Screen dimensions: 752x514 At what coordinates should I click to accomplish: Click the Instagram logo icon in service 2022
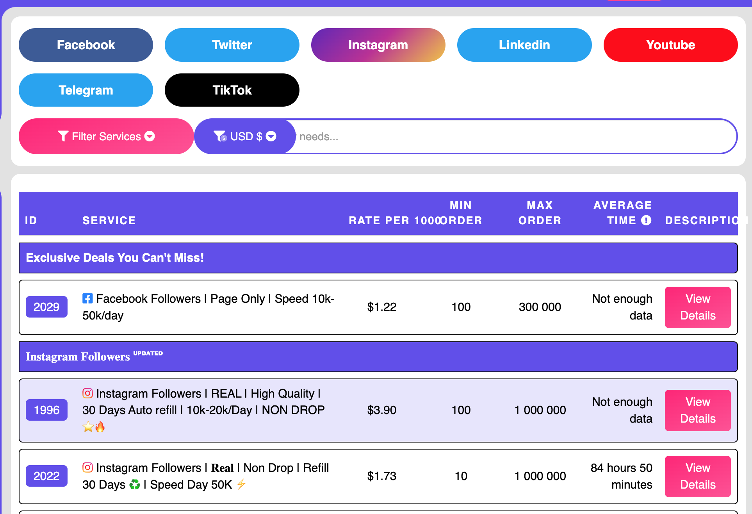tap(87, 467)
